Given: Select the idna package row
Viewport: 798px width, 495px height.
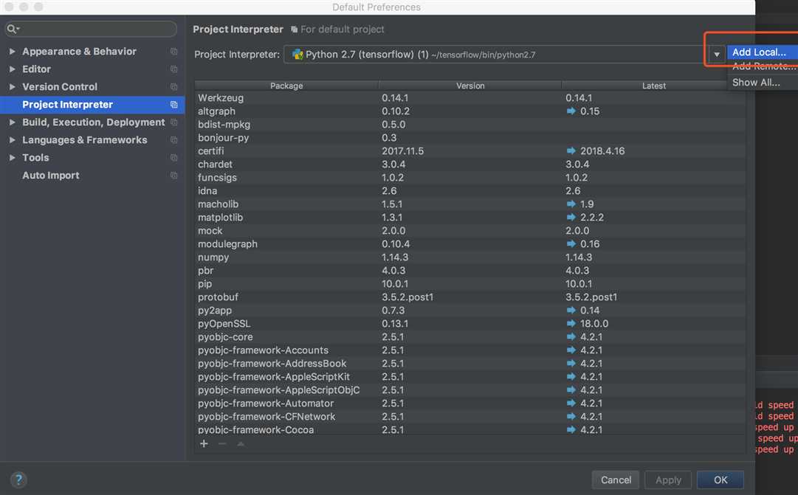Looking at the screenshot, I should click(470, 190).
